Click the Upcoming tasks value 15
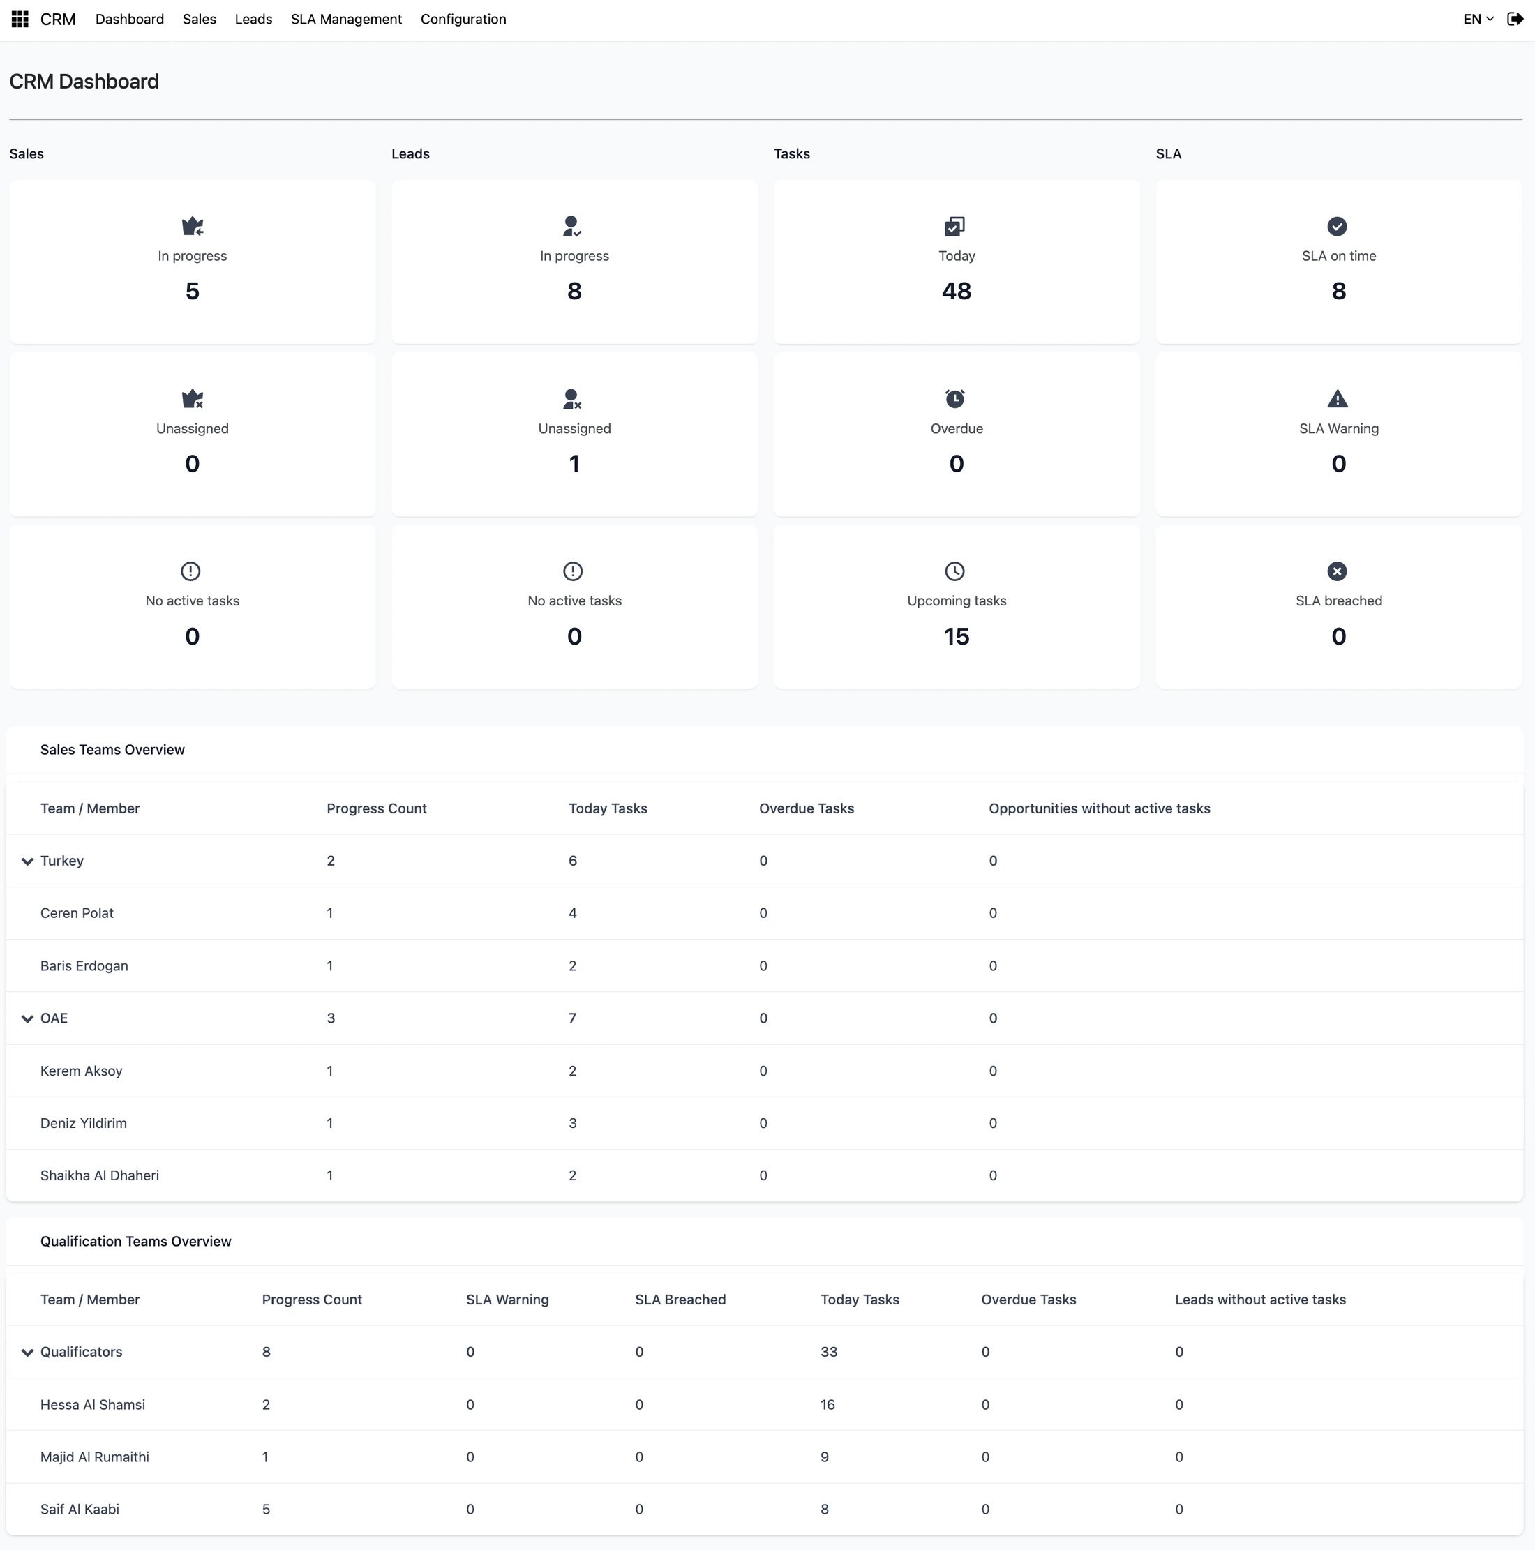This screenshot has width=1535, height=1550. (x=957, y=636)
